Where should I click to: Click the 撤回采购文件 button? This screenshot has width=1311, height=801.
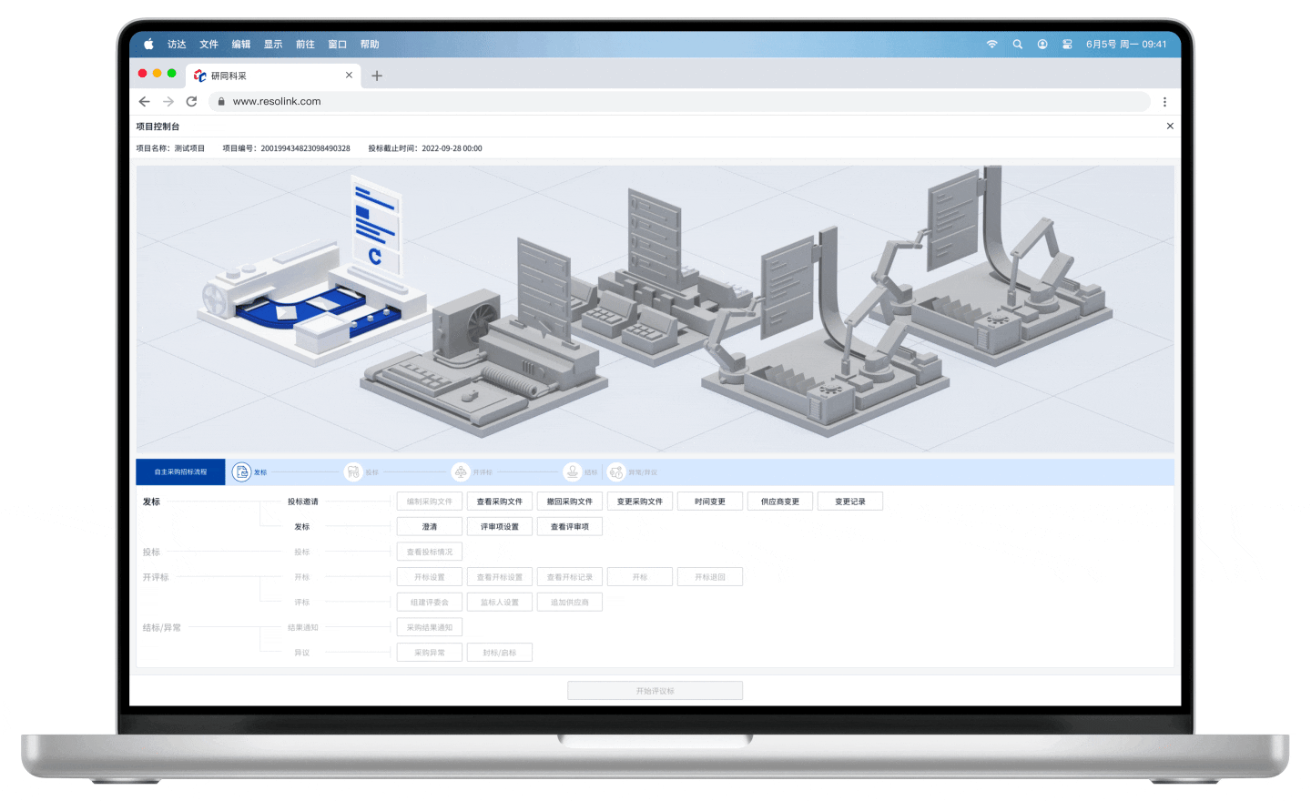[x=570, y=502]
